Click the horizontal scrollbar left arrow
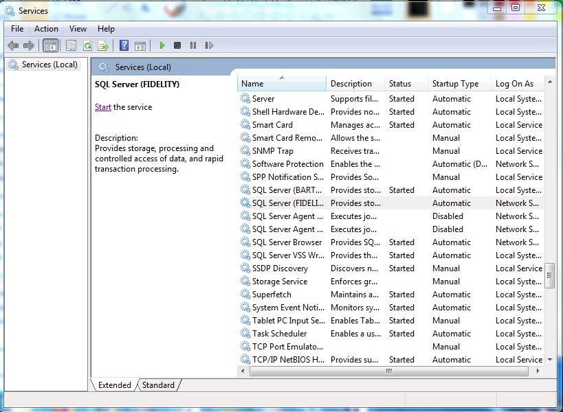 243,371
